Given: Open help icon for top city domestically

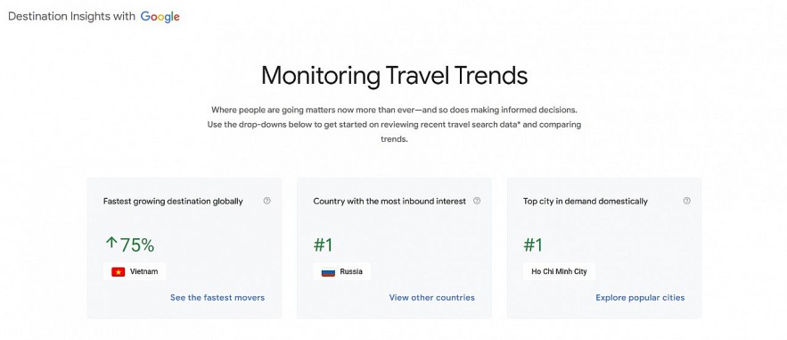Looking at the screenshot, I should pyautogui.click(x=686, y=201).
